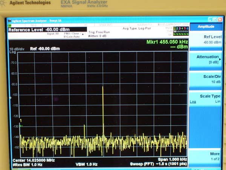This screenshot has height=170, width=226.
Task: Click the #Atten: 0 dB status text
Action: pyautogui.click(x=97, y=36)
